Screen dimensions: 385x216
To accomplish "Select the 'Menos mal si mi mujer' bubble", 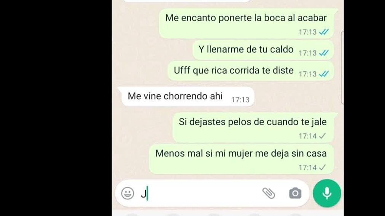I will click(x=242, y=159).
